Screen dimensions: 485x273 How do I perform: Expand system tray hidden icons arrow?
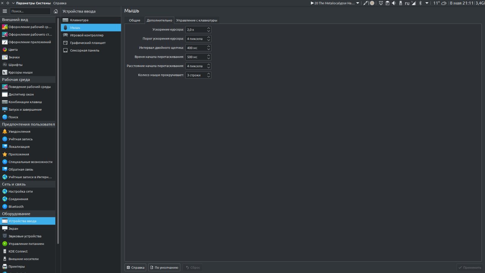[x=427, y=3]
